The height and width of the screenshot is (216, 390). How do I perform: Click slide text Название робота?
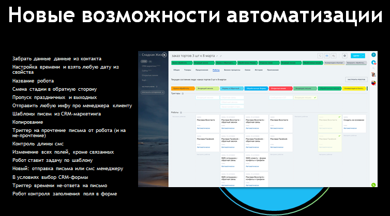click(33, 81)
